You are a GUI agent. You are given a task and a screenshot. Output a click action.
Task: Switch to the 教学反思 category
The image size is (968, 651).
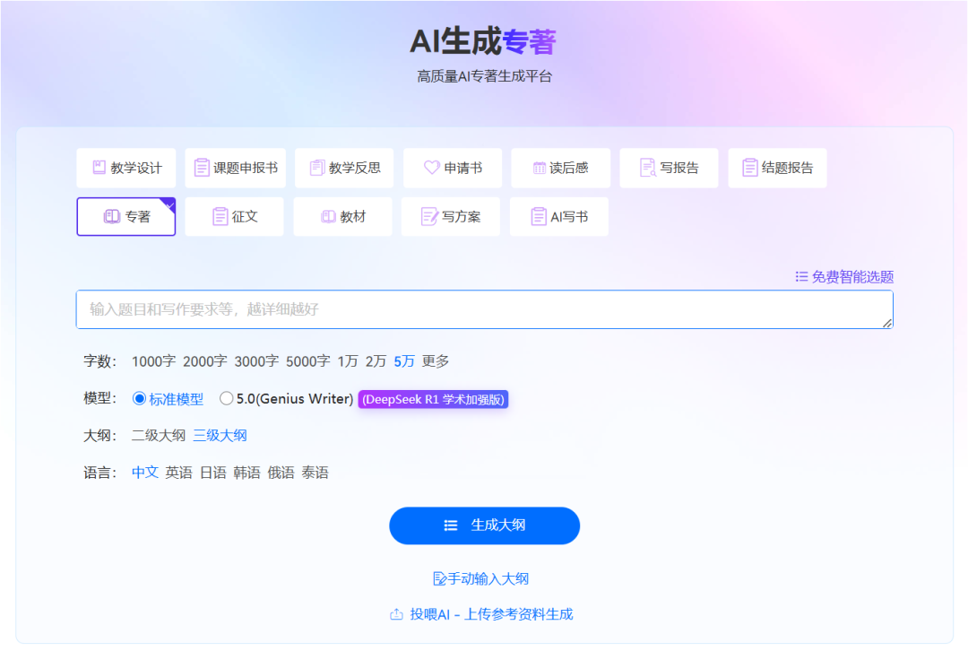pyautogui.click(x=344, y=168)
